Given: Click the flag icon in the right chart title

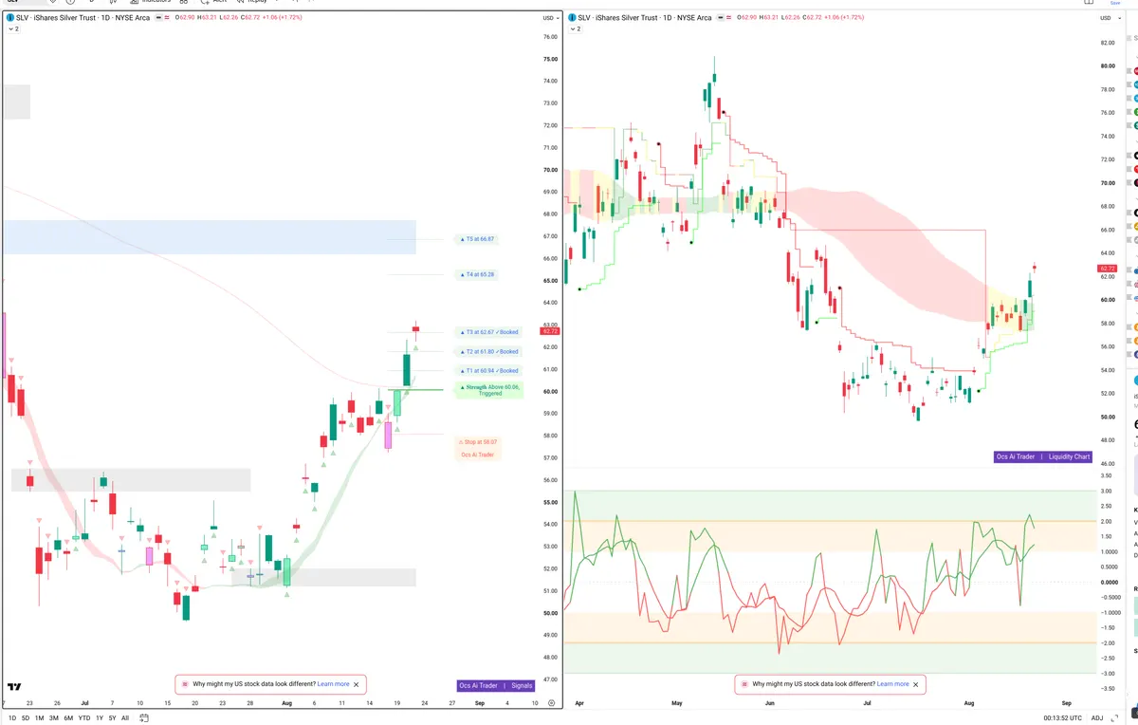Looking at the screenshot, I should click(721, 18).
